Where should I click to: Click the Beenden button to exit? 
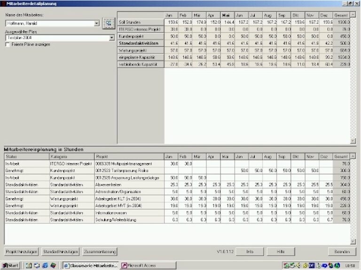click(x=342, y=252)
